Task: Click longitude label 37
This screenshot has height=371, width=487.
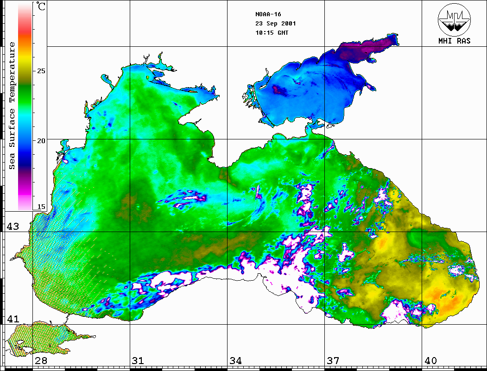Action: click(x=333, y=361)
